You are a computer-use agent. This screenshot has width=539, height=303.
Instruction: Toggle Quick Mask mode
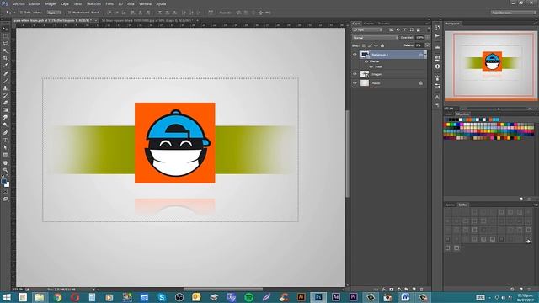click(x=5, y=192)
